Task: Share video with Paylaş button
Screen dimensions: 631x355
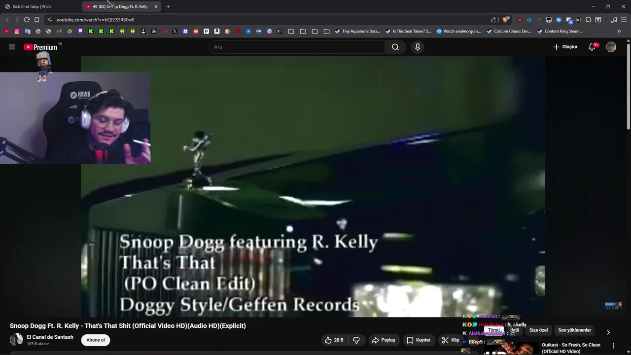Action: (384, 340)
